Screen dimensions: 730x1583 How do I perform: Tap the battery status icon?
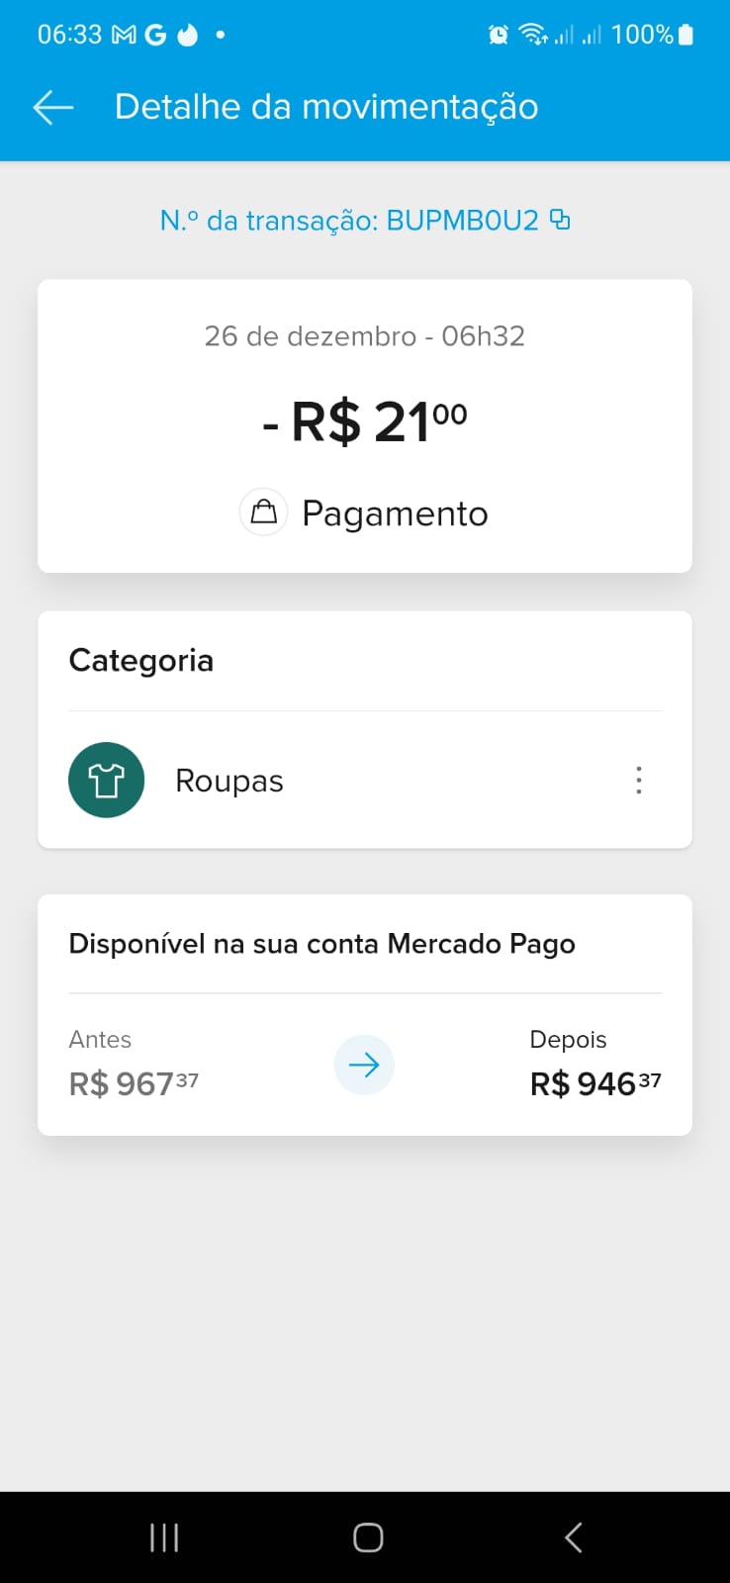[x=686, y=35]
